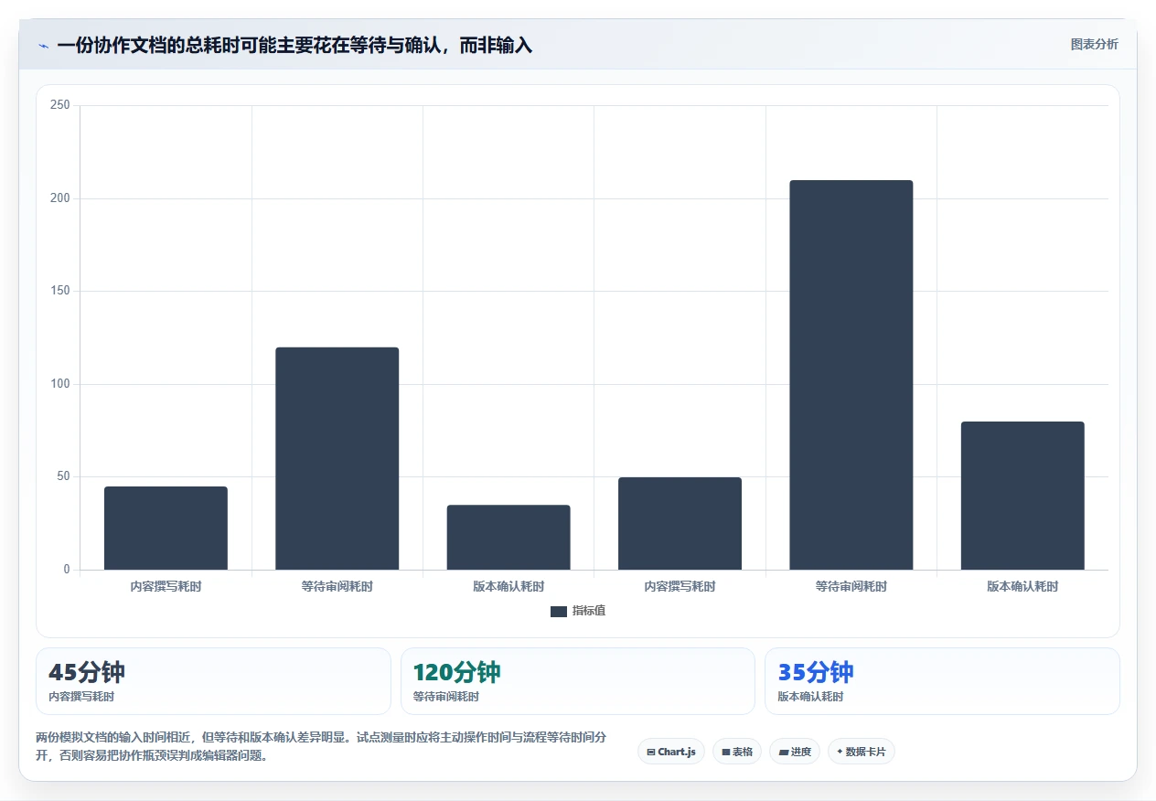Click the y-axis label 150
Viewport: 1156px width, 801px height.
[60, 291]
